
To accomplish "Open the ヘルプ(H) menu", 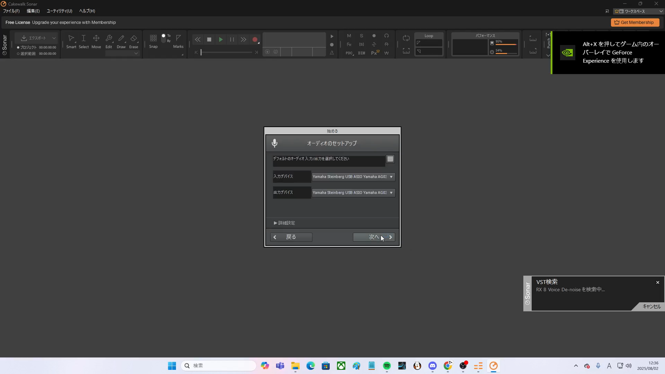I will 87,11.
